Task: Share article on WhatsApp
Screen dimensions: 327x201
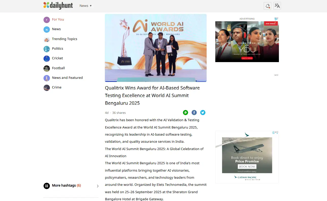Action: (x=186, y=113)
